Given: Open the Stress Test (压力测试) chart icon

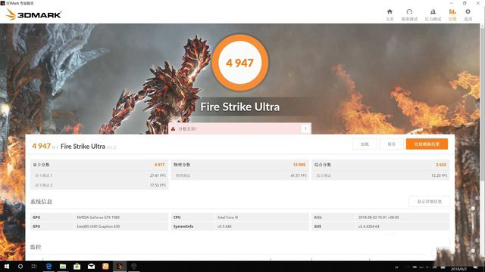Looking at the screenshot, I should click(x=433, y=12).
